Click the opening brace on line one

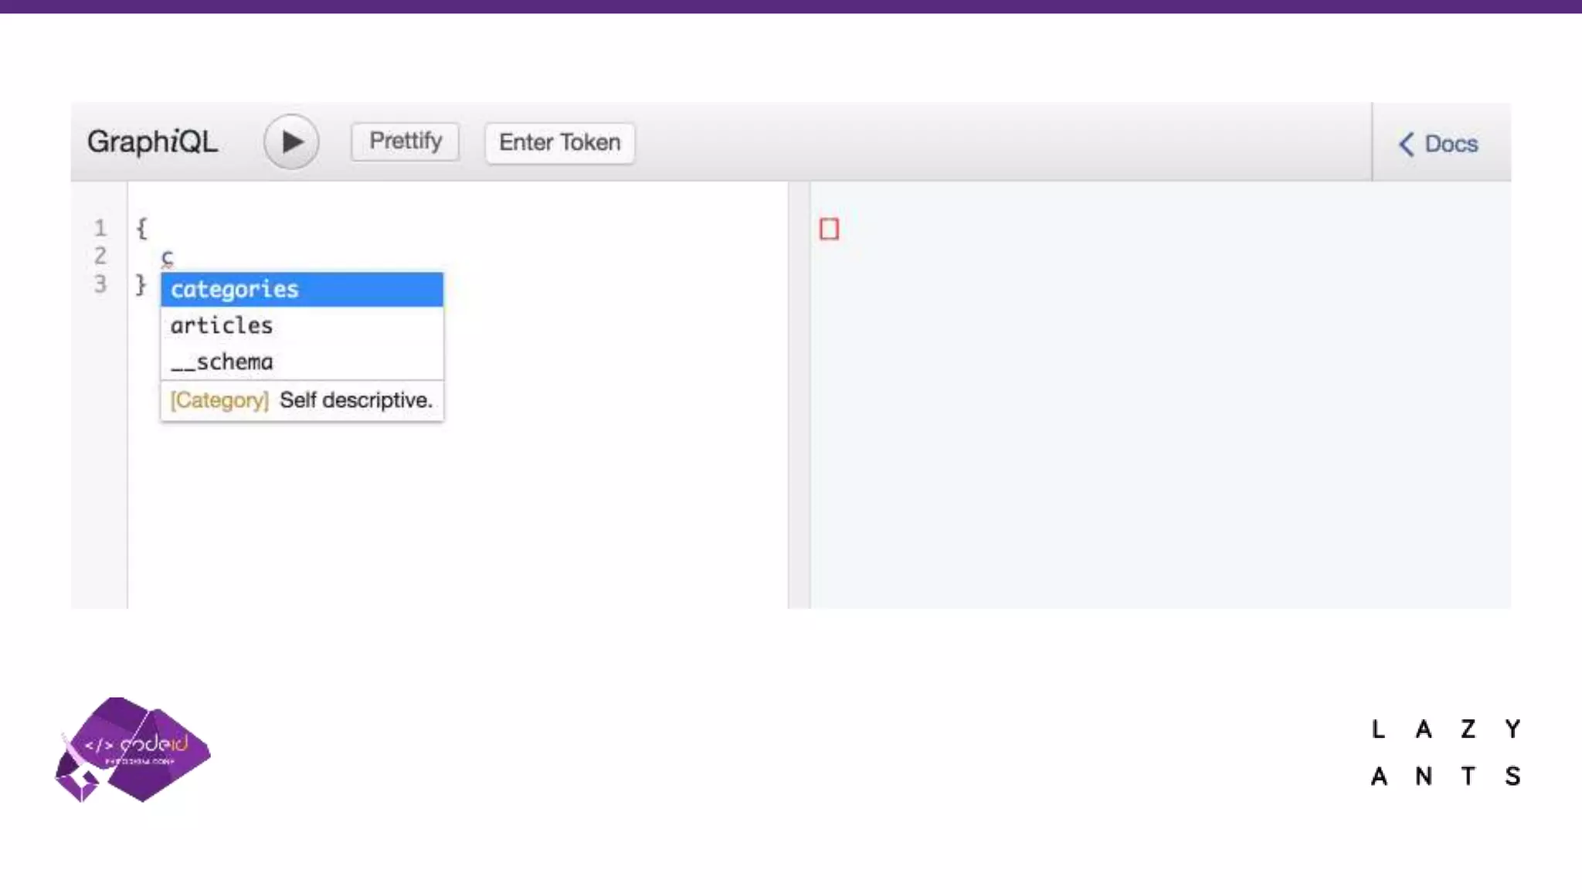(141, 228)
